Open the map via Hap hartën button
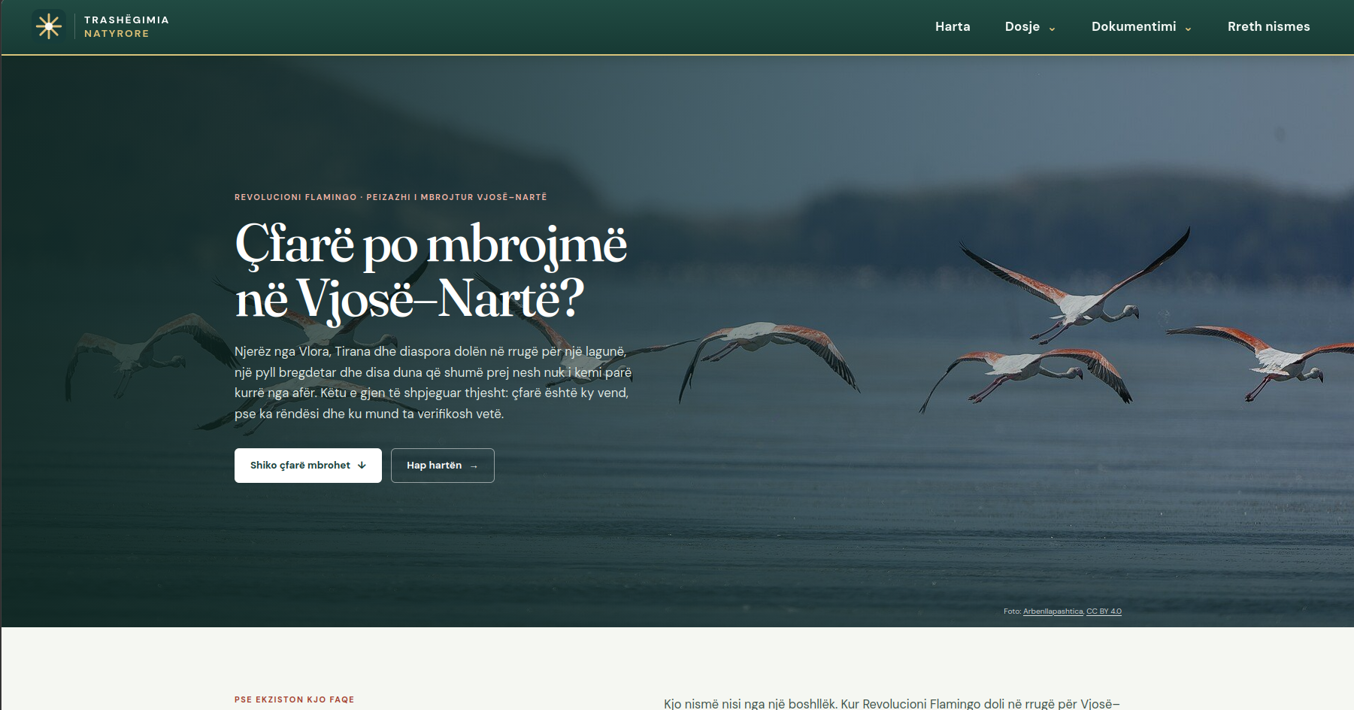Screen dimensions: 1354x710 [443, 466]
